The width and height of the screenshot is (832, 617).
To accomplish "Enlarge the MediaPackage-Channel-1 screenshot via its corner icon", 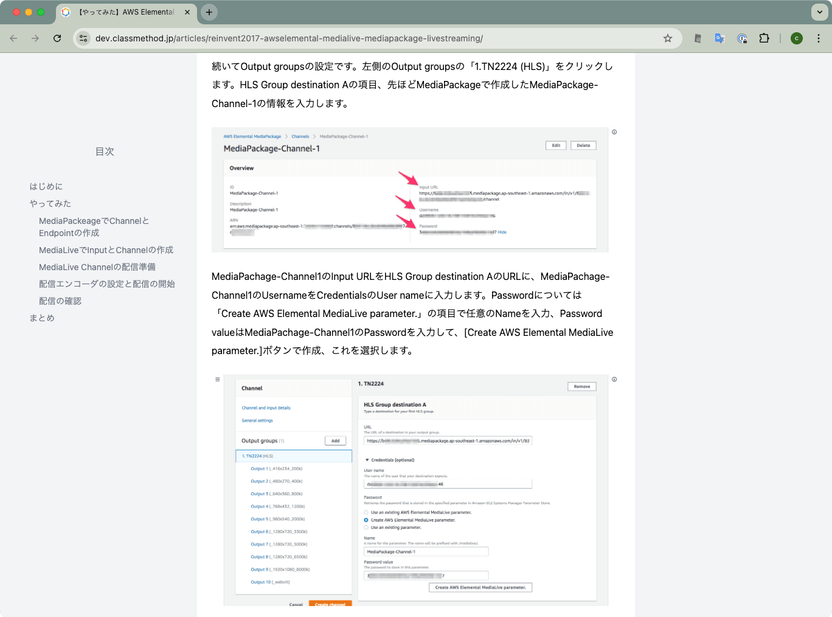I will (x=614, y=132).
